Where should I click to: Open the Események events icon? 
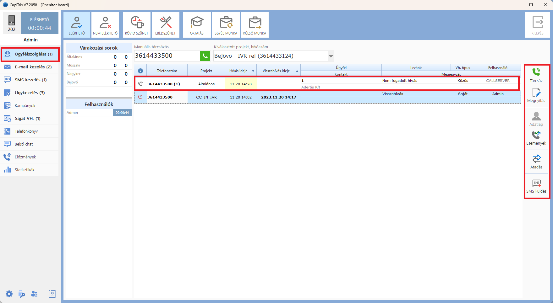pos(536,138)
